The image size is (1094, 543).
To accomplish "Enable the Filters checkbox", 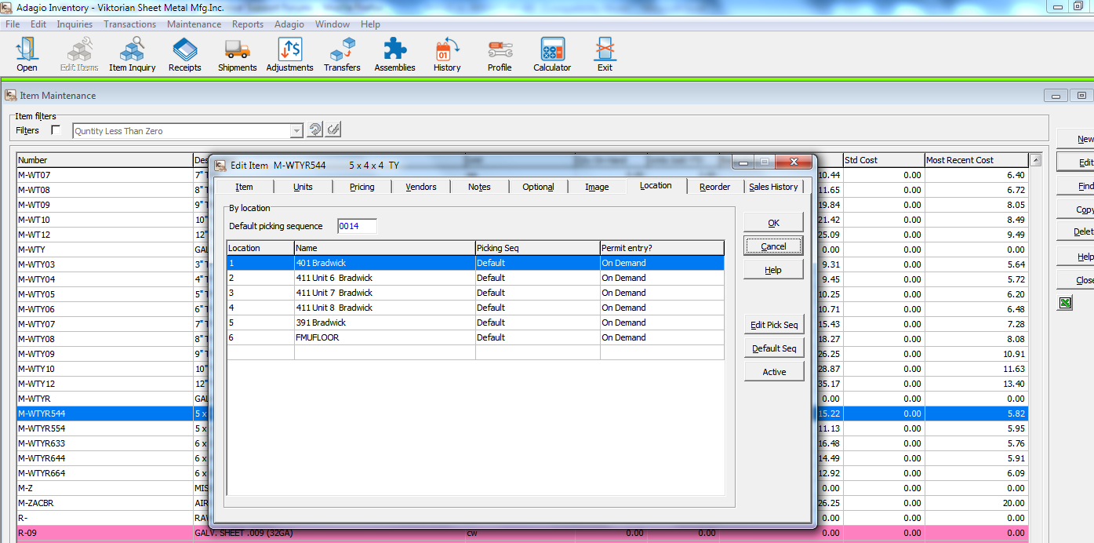I will 56,130.
